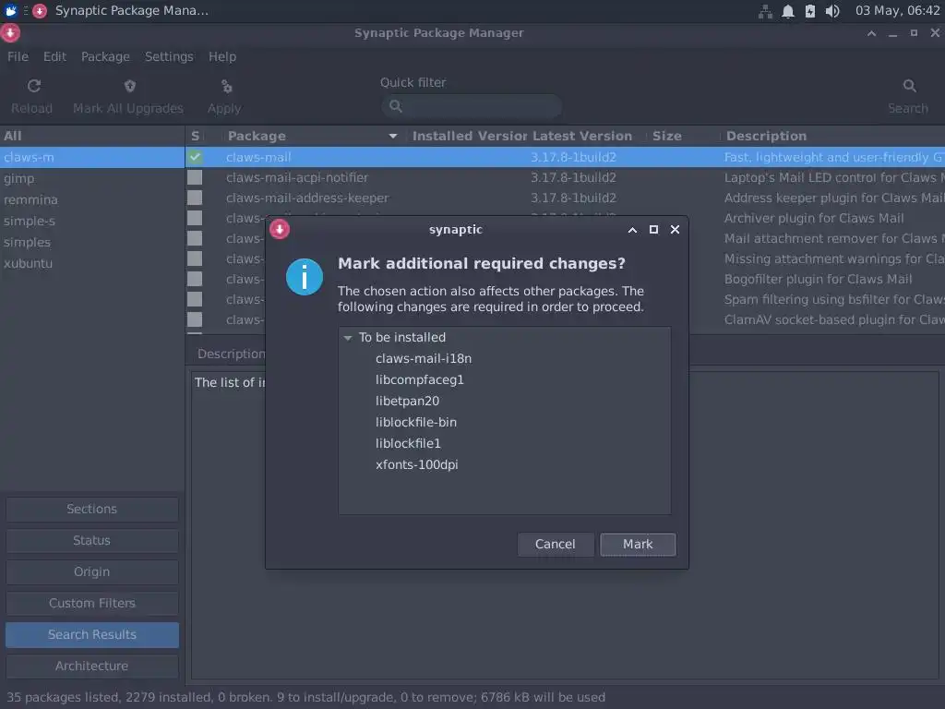Screen dimensions: 945x709
Task: Switch to the Description tab
Action: tap(231, 354)
